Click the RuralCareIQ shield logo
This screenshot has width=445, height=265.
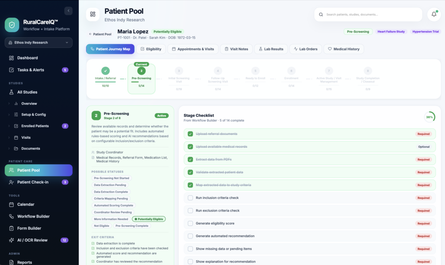click(x=12, y=25)
